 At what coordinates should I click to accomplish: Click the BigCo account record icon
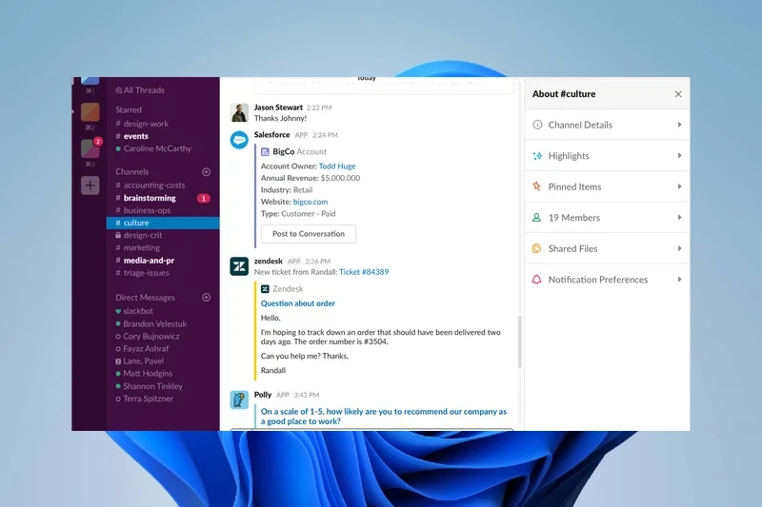pyautogui.click(x=265, y=152)
